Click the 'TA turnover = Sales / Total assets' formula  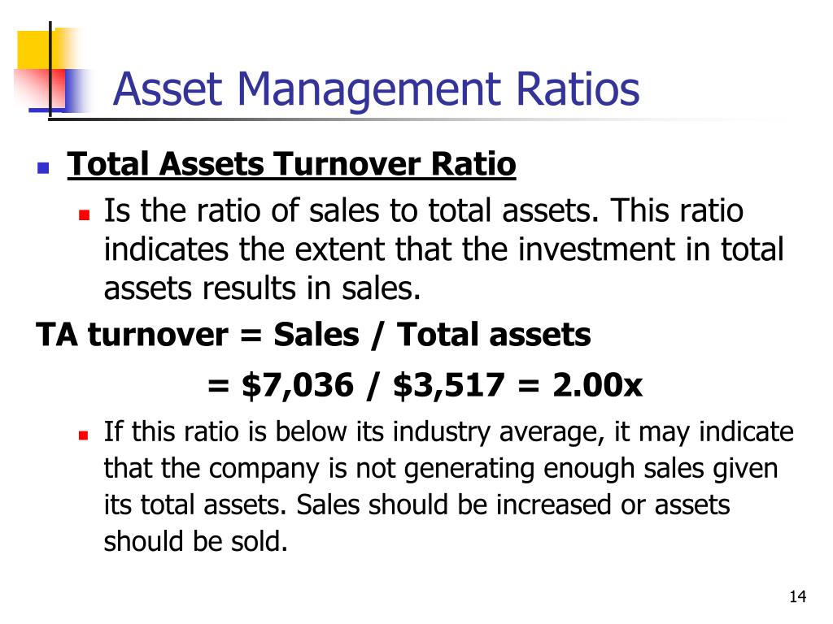pos(313,335)
